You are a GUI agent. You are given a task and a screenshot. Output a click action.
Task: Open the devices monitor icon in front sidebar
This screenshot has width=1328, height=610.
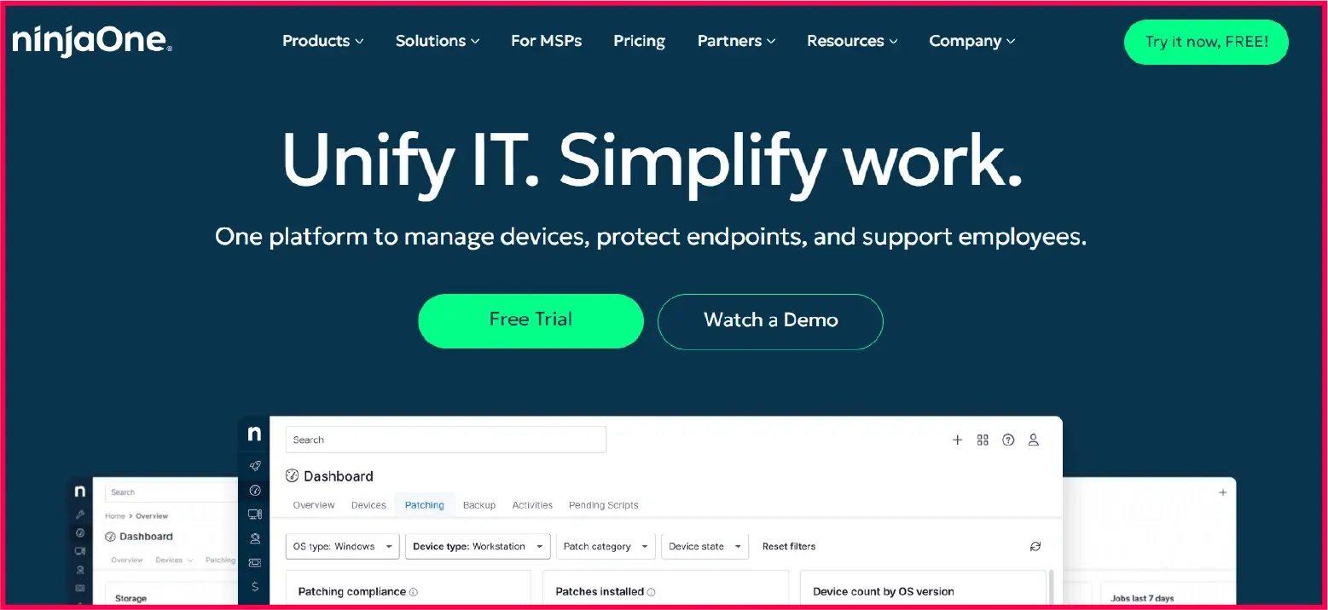pyautogui.click(x=254, y=514)
